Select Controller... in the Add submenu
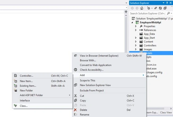 coord(43,76)
